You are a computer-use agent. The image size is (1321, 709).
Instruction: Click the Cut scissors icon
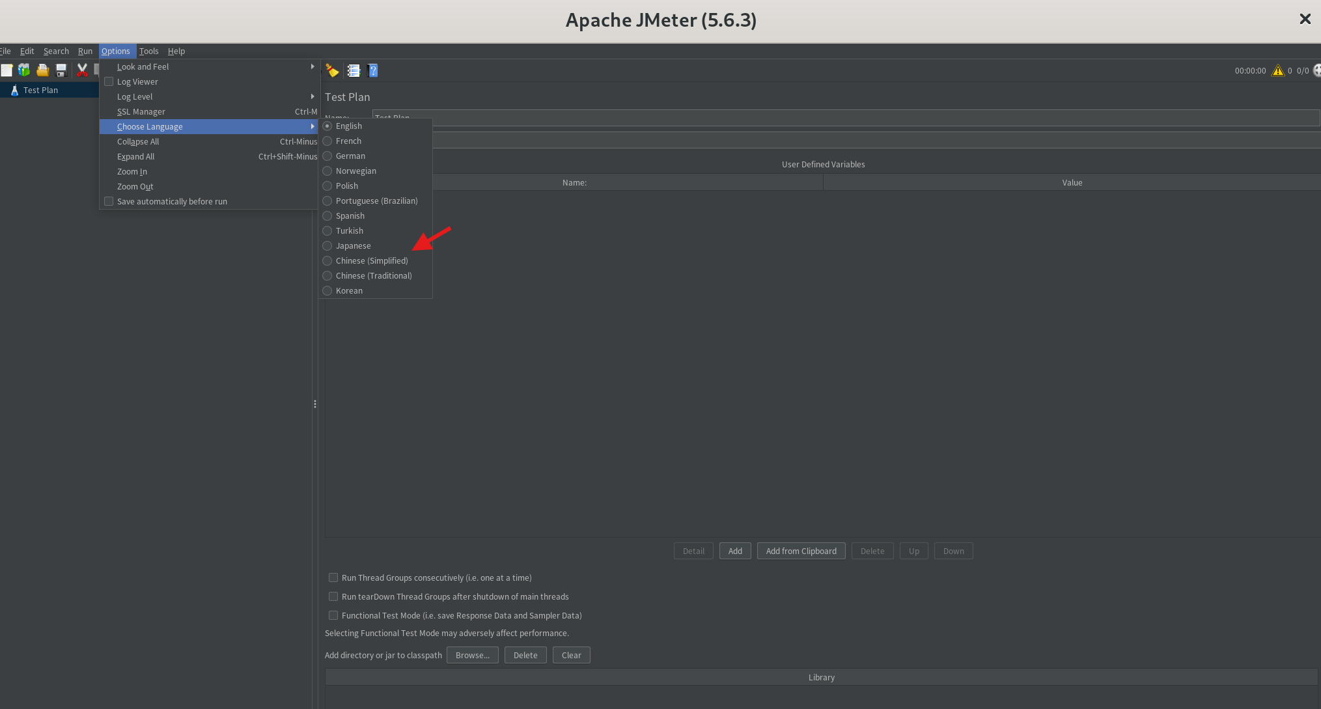pyautogui.click(x=82, y=70)
